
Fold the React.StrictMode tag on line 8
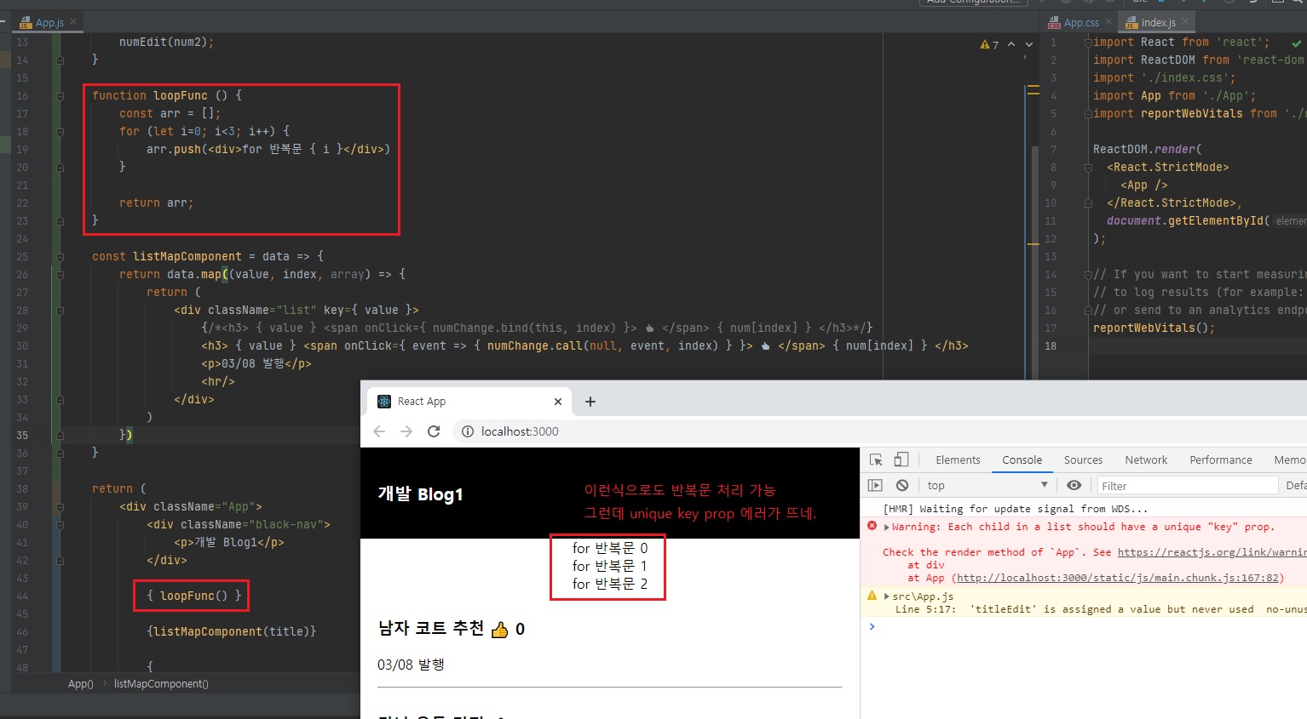(x=1088, y=168)
